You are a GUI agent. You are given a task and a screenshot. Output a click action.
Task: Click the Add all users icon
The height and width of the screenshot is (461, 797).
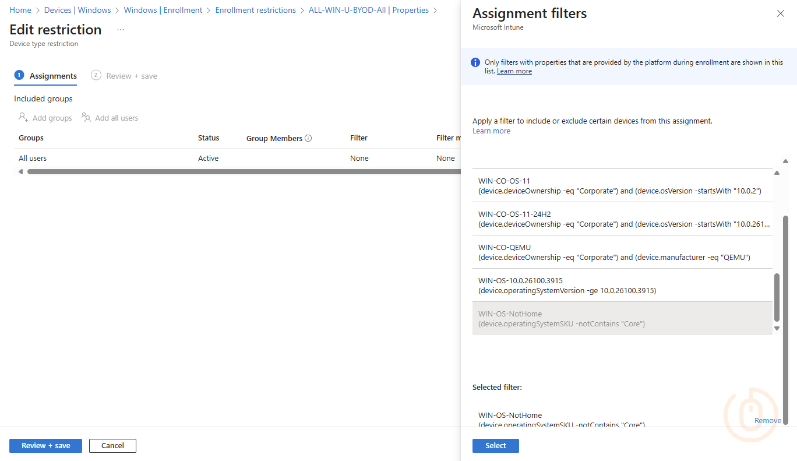click(86, 118)
